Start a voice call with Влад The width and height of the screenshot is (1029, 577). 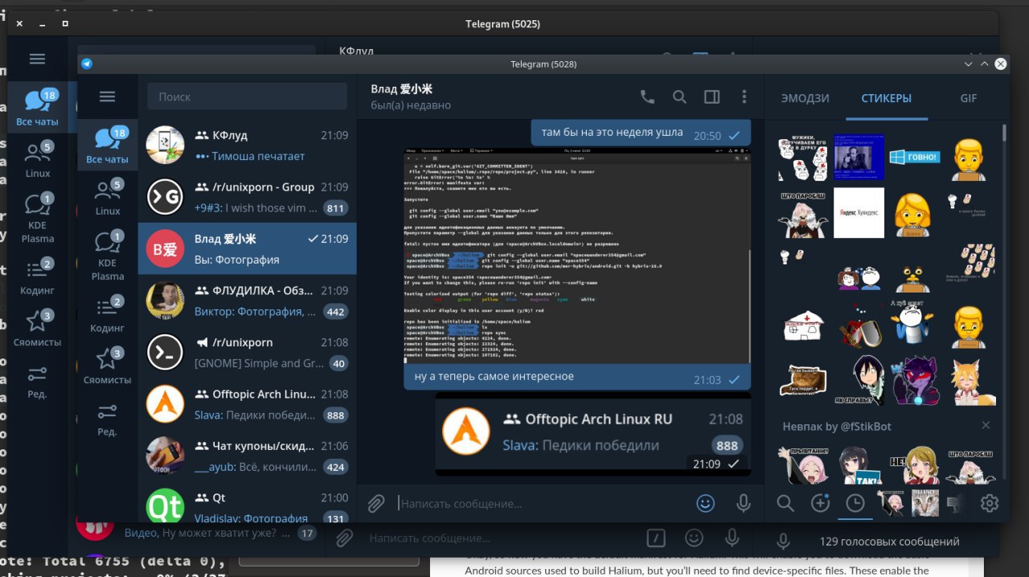(x=647, y=96)
